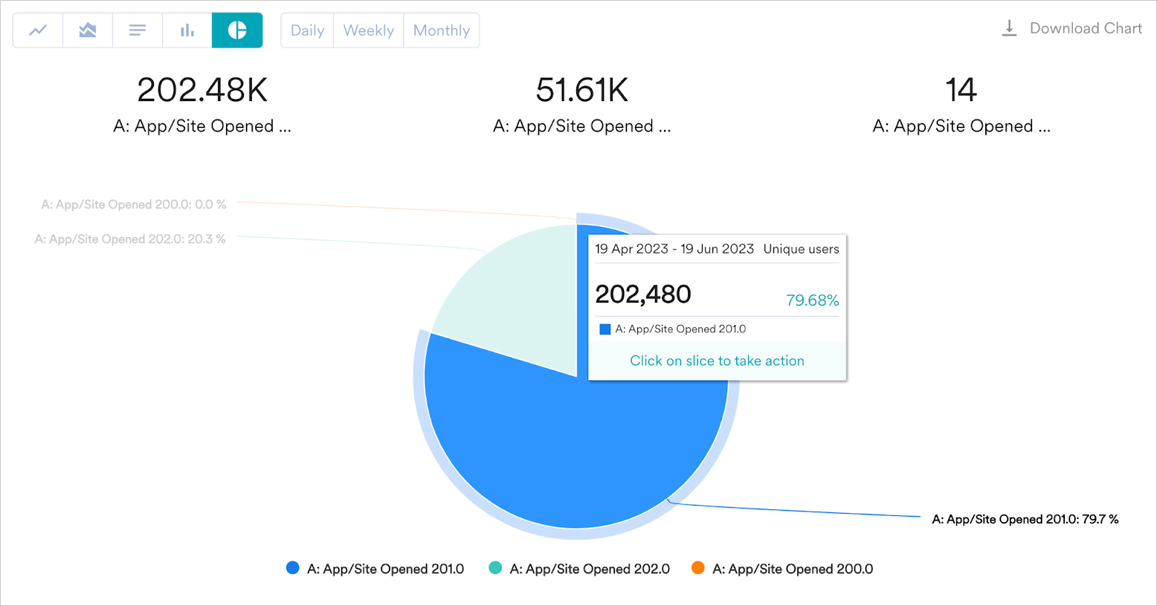This screenshot has width=1157, height=606.
Task: Click the download arrow icon
Action: coord(1009,28)
